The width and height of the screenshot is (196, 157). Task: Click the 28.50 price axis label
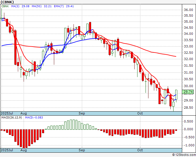189,108
